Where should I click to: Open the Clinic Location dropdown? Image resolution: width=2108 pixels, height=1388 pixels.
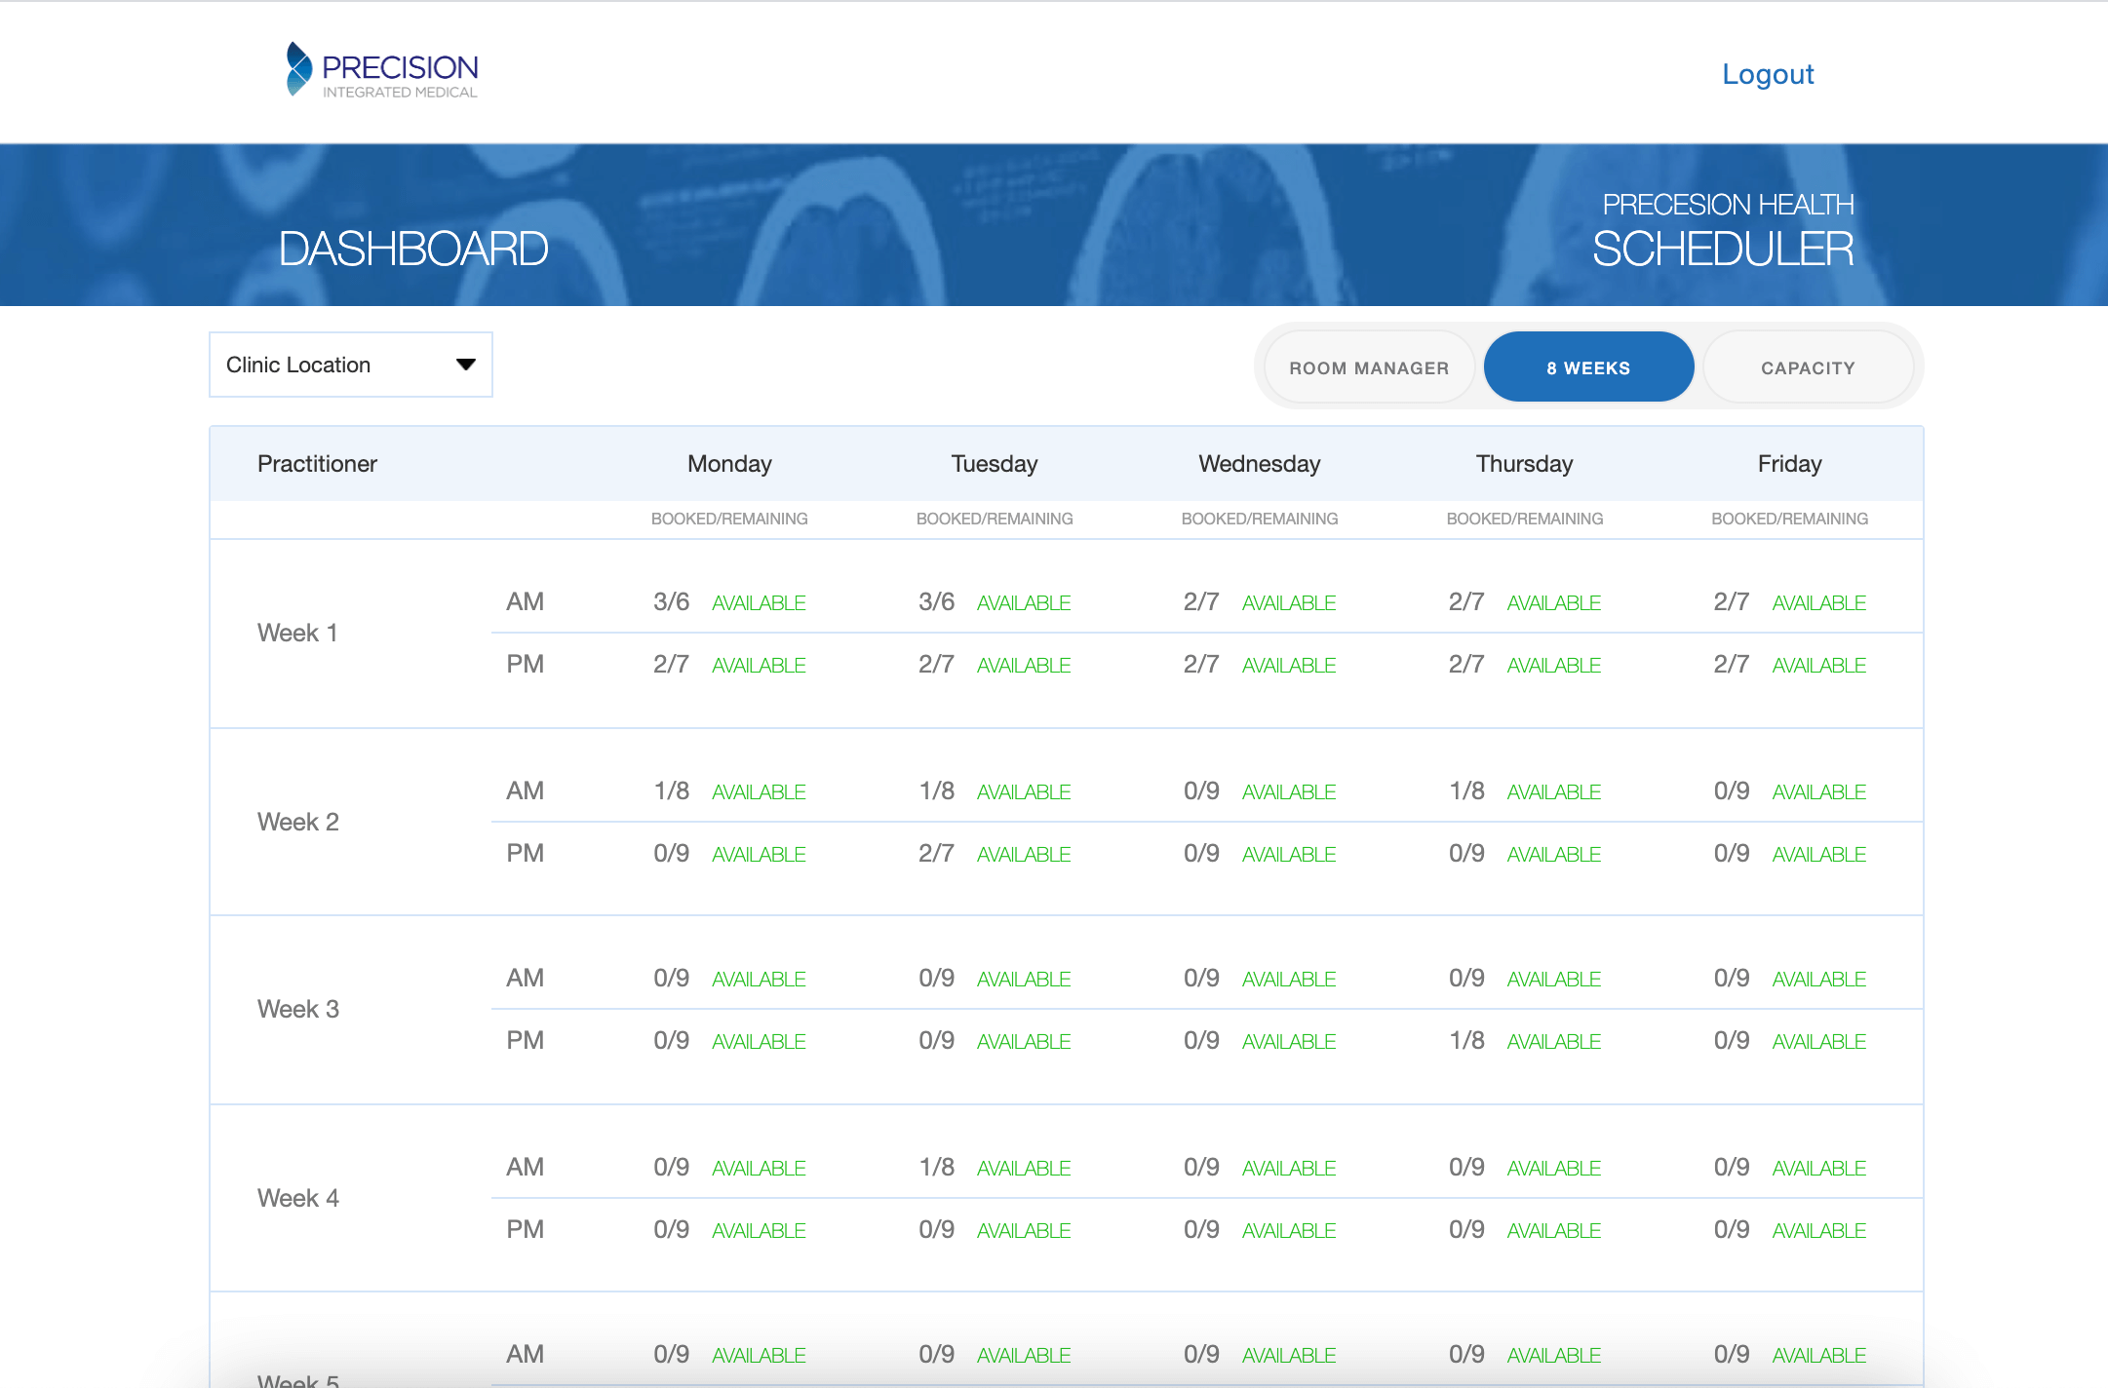click(x=351, y=365)
